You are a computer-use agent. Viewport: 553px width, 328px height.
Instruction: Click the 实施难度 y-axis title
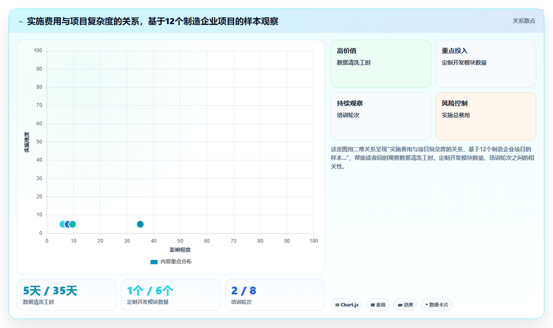[x=27, y=142]
